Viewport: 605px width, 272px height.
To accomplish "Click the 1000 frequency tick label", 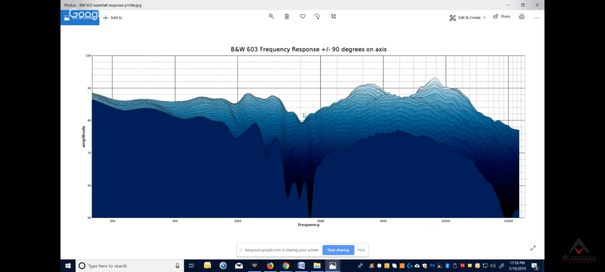I will [x=238, y=221].
